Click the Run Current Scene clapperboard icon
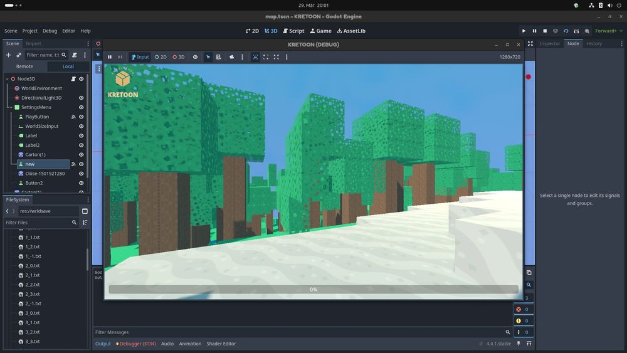The height and width of the screenshot is (353, 627). pyautogui.click(x=576, y=31)
